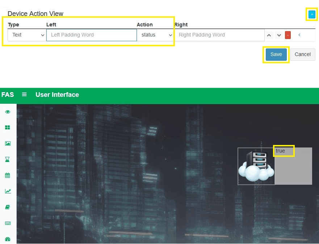Click the blue left-angle collapse arrow
The image size is (319, 244).
coord(299,35)
